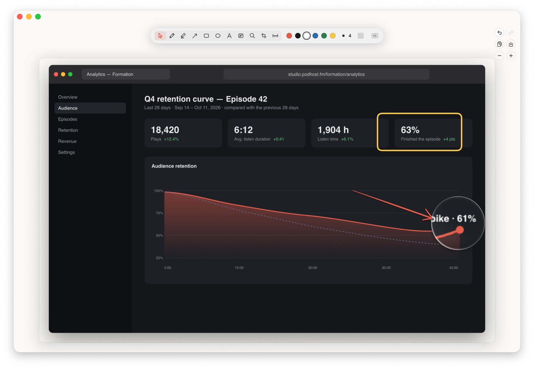
Task: Choose the rectangle shape tool
Action: point(206,36)
